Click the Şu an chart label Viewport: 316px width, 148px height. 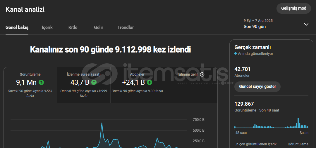304,133
